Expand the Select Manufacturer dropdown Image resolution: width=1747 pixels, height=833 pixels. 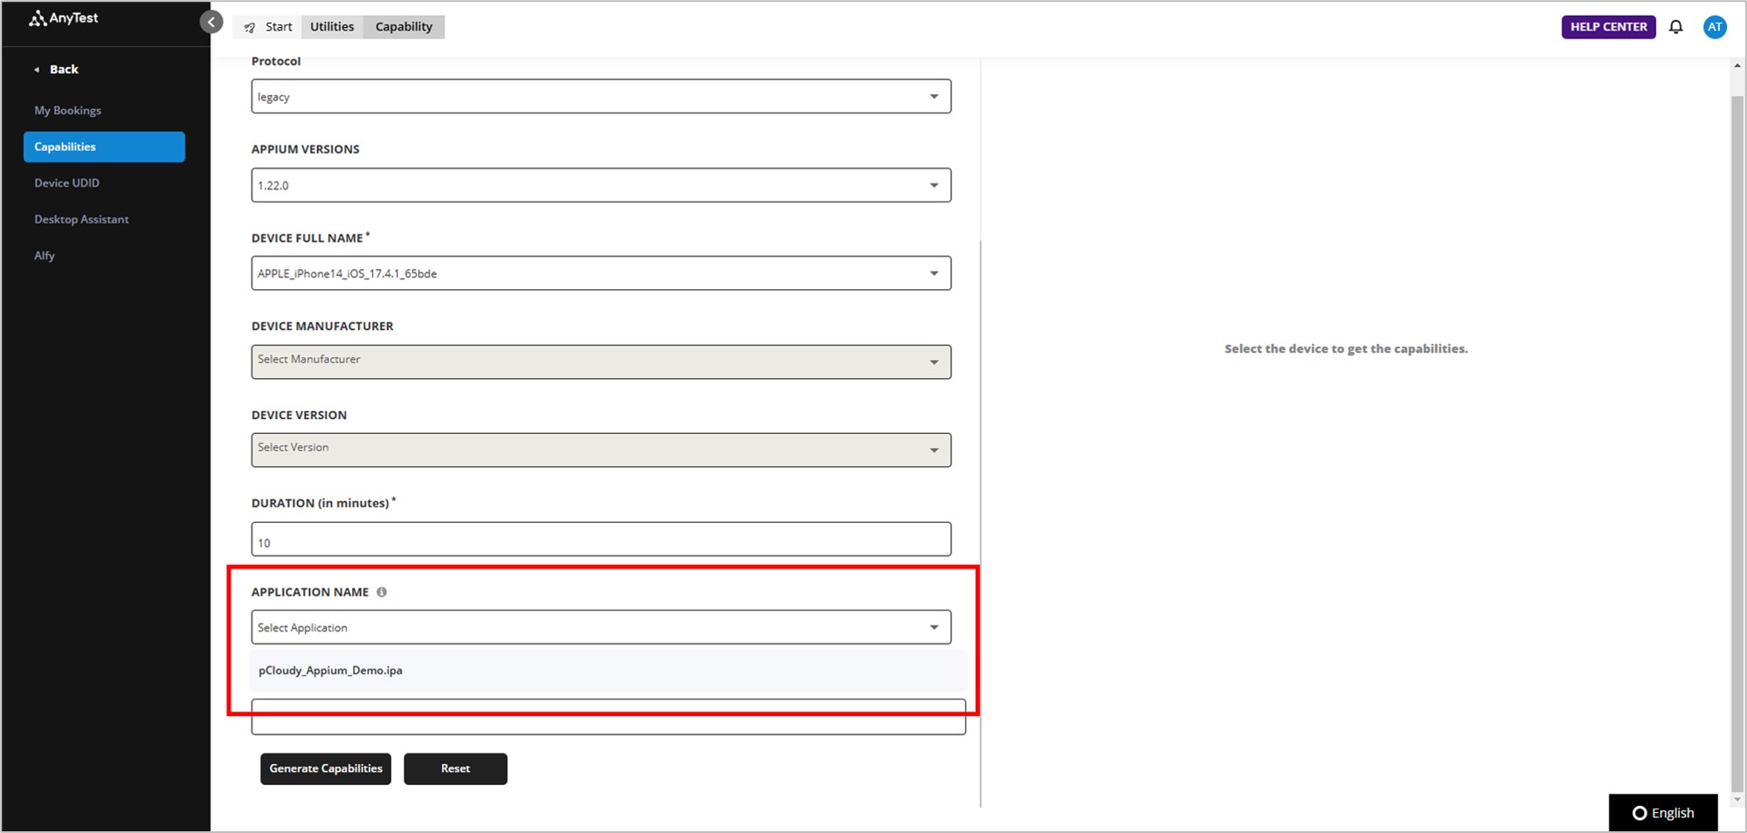pyautogui.click(x=601, y=361)
